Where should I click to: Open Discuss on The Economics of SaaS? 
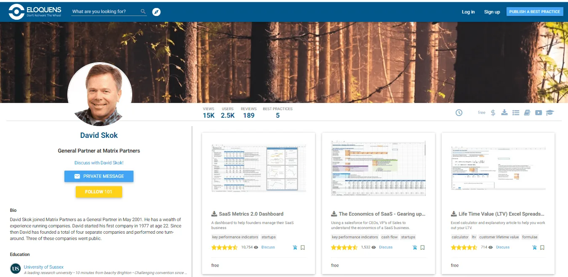pos(386,247)
